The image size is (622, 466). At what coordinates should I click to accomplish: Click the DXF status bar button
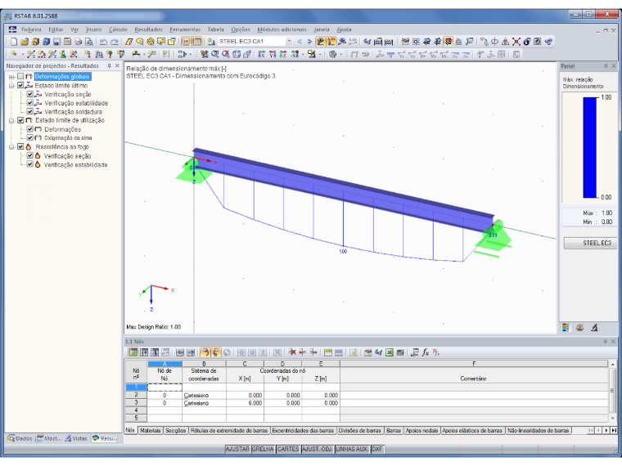[x=377, y=449]
